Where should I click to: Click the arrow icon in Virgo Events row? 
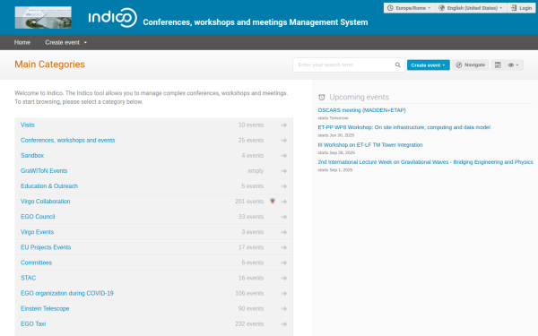[x=283, y=232]
